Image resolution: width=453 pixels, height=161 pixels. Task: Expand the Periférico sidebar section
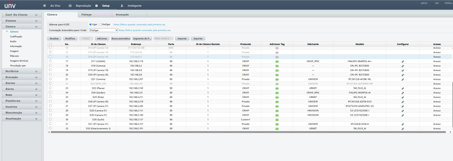(x=22, y=71)
